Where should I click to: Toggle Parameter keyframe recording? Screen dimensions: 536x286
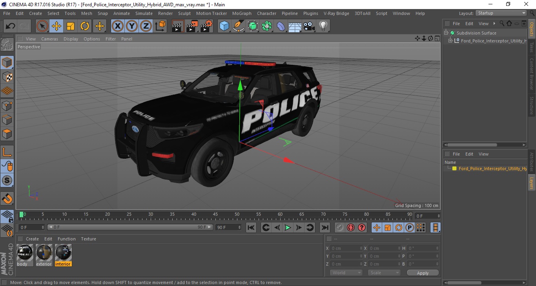coord(409,227)
